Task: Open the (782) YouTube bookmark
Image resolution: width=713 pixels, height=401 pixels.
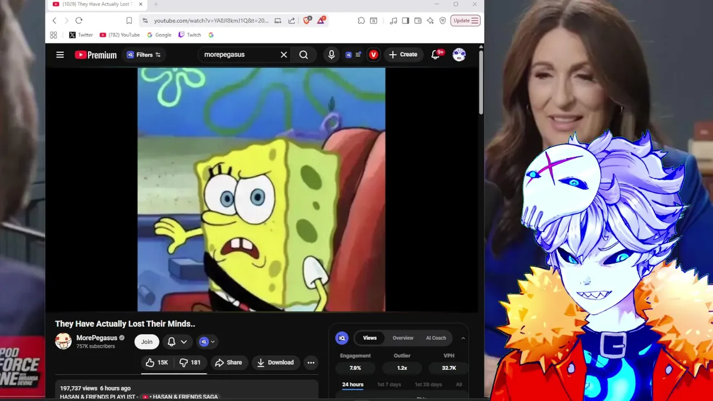Action: click(x=120, y=35)
